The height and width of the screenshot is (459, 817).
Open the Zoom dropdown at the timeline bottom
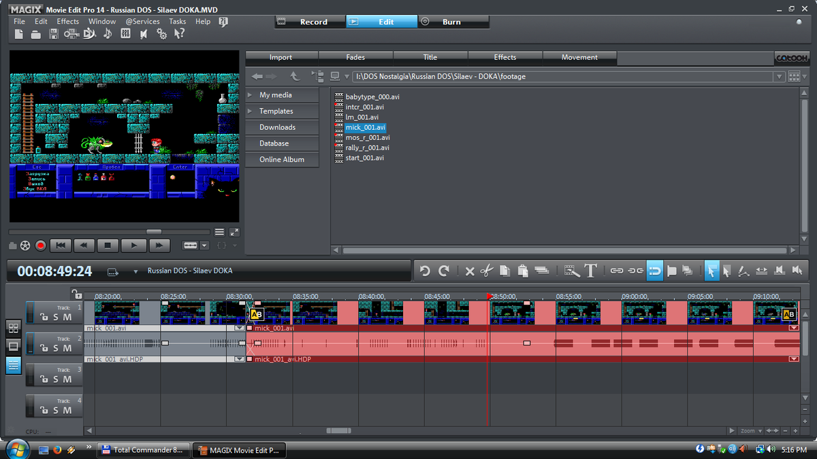point(751,430)
